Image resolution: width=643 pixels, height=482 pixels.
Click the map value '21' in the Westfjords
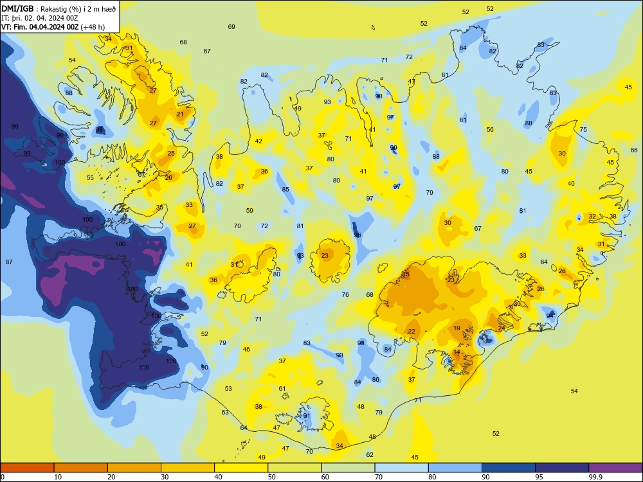pyautogui.click(x=180, y=114)
